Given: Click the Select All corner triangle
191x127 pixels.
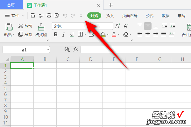Looking at the screenshot, I should point(7,59).
